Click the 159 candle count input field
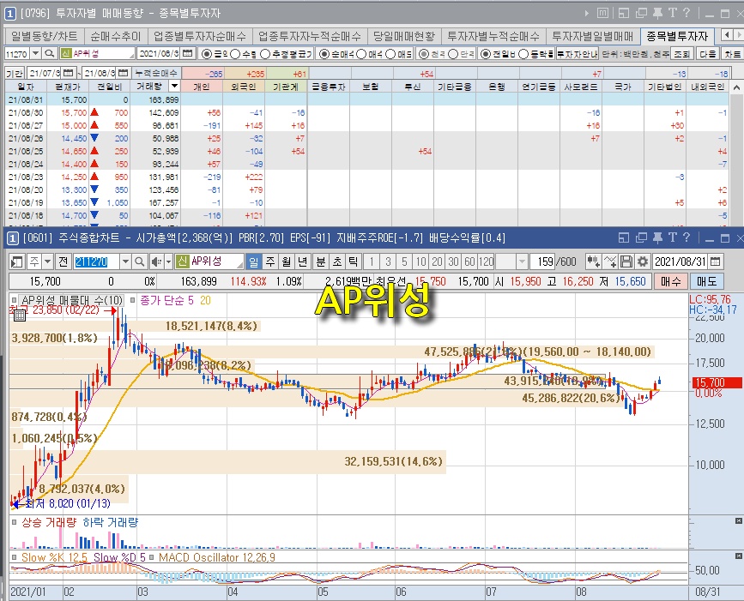 pos(546,261)
